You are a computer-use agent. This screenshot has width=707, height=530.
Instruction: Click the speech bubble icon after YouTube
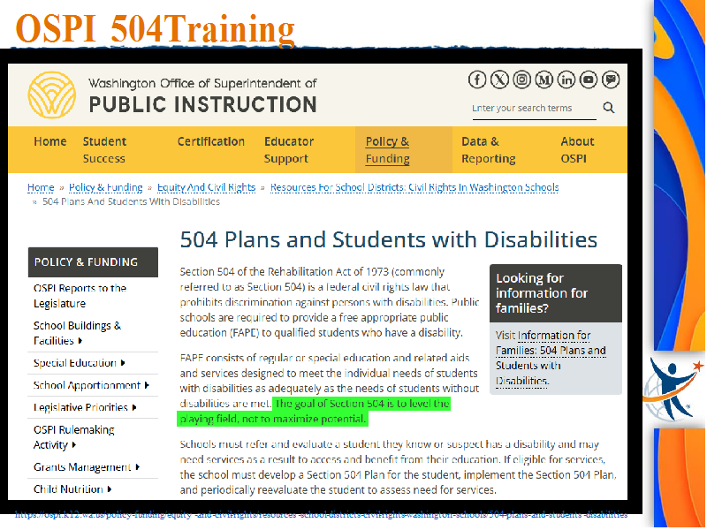click(x=611, y=79)
